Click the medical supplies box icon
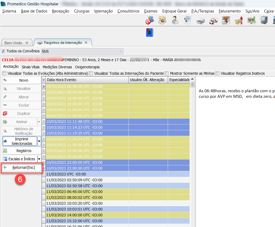 click(x=226, y=20)
